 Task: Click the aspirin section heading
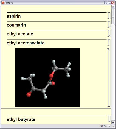click(14, 16)
